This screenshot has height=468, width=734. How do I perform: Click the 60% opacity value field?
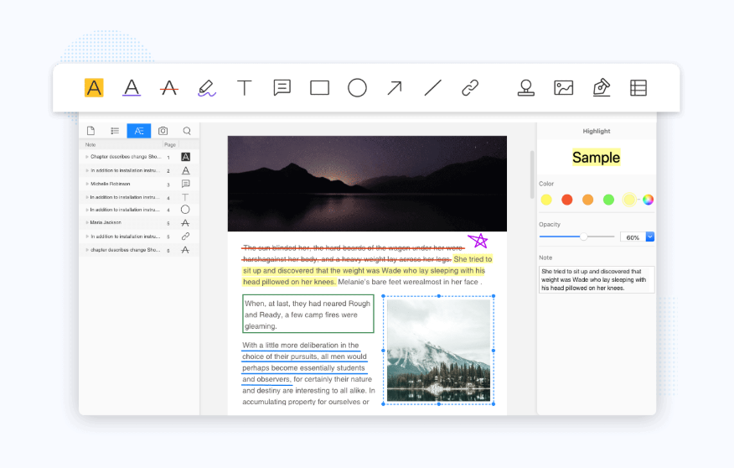coord(633,237)
